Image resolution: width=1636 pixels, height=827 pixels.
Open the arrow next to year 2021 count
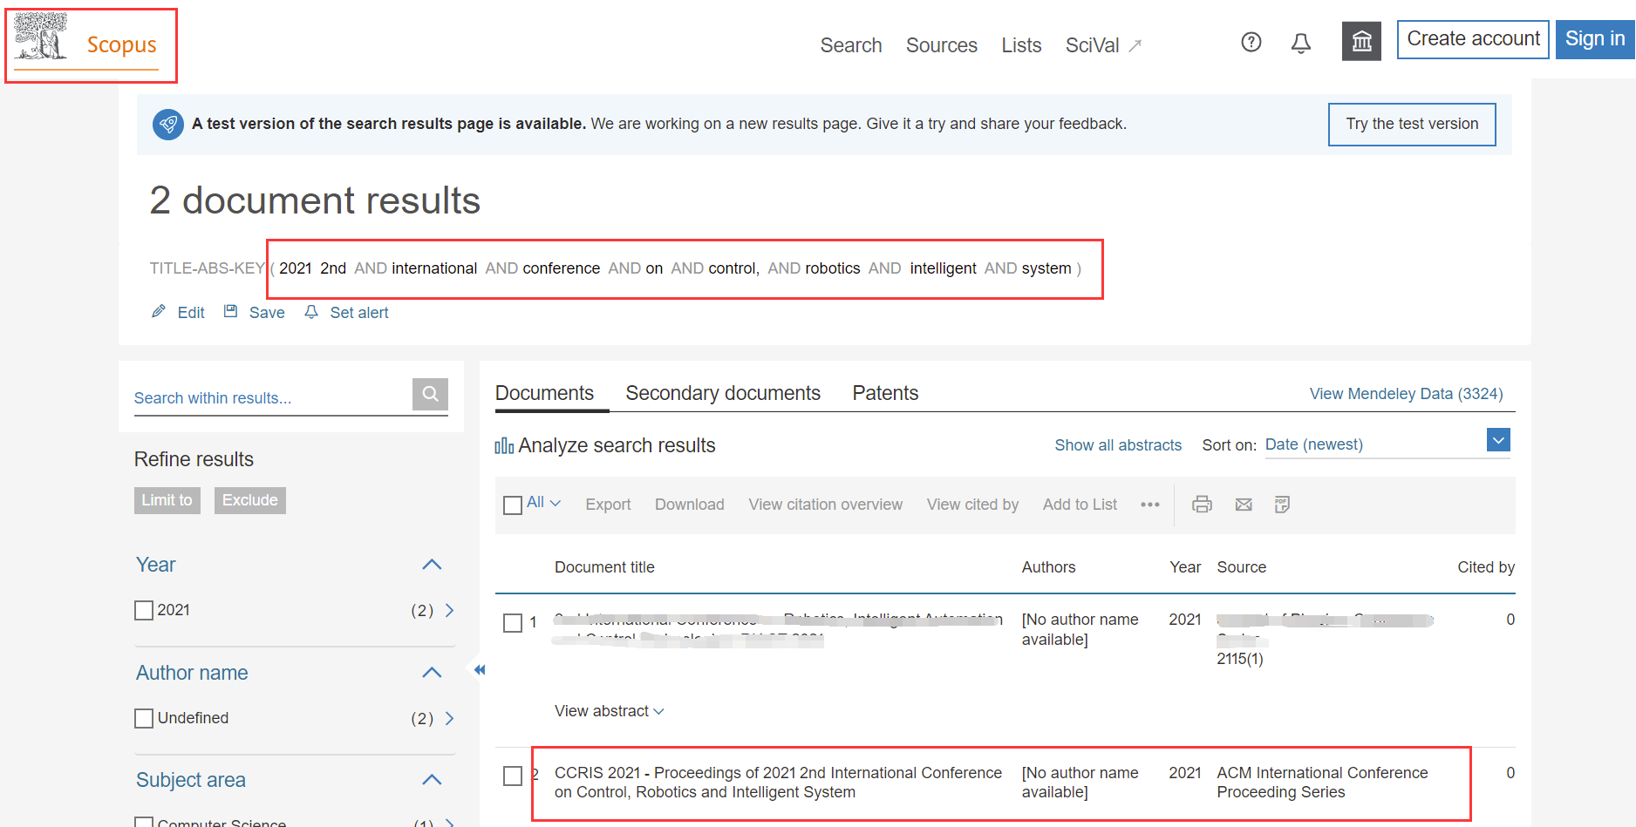tap(450, 610)
